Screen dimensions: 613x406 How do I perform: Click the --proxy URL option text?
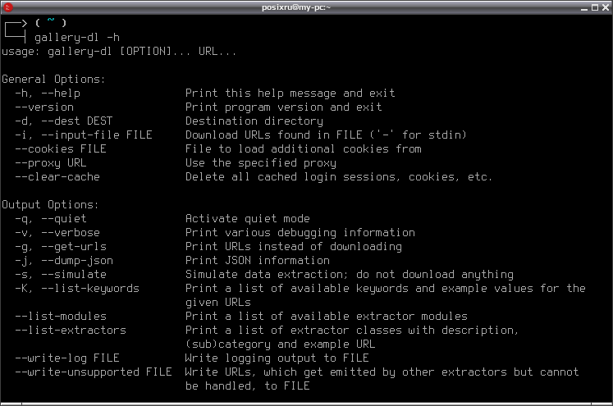(51, 163)
